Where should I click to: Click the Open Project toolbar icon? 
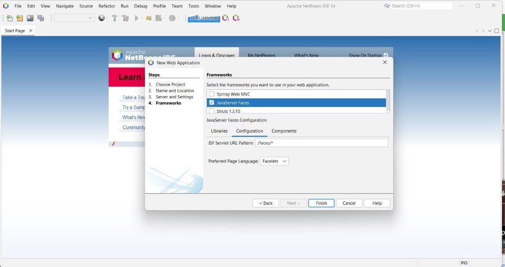(29, 18)
